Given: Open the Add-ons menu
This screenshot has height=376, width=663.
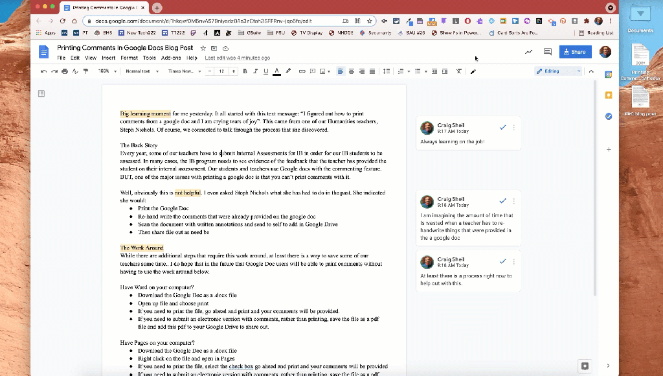Looking at the screenshot, I should pos(171,58).
